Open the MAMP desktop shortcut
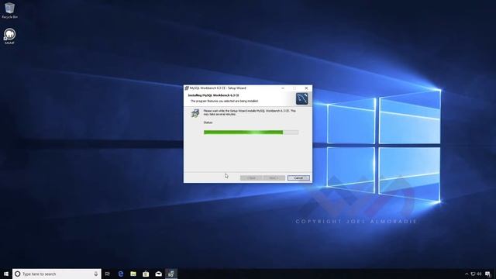496x279 pixels. click(9, 36)
